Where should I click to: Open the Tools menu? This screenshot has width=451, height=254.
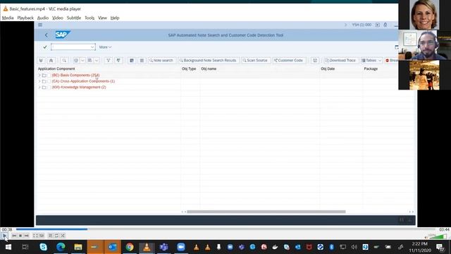pos(89,18)
